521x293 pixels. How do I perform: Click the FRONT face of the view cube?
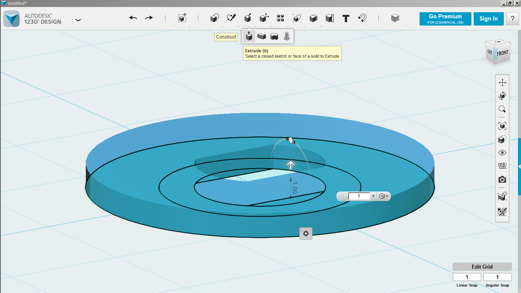pos(502,53)
